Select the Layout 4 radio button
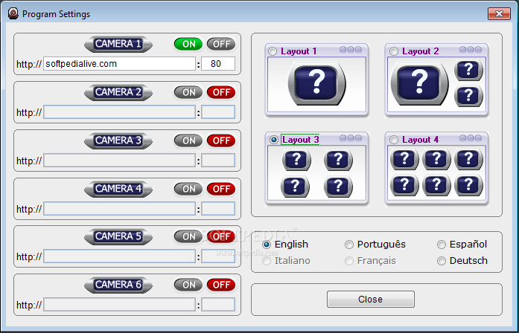519x333 pixels. tap(394, 140)
